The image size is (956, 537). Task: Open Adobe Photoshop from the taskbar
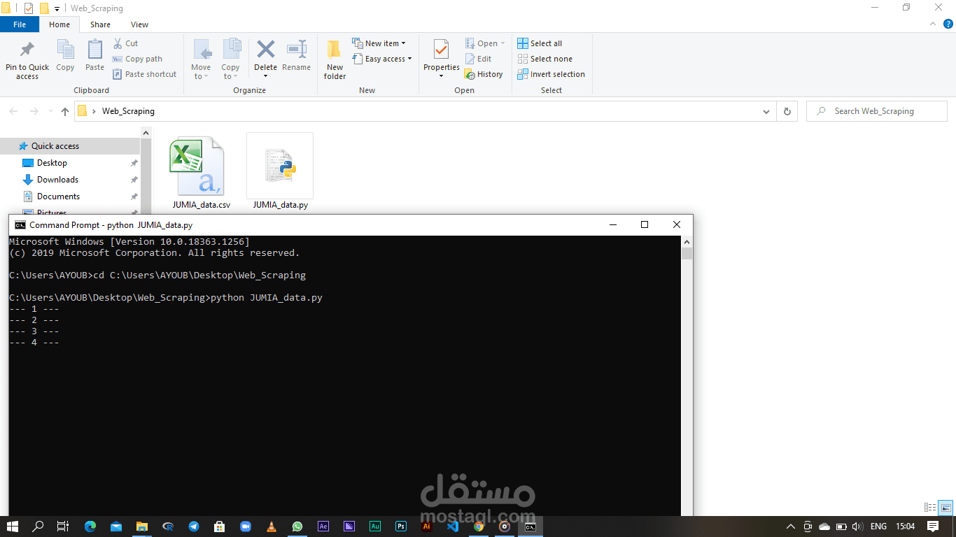(400, 527)
